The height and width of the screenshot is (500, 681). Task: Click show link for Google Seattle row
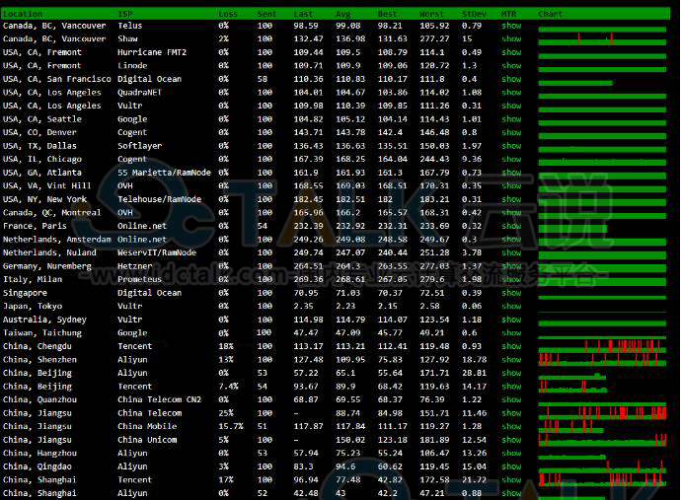coord(511,119)
